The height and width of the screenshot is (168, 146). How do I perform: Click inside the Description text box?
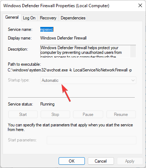click(85, 51)
